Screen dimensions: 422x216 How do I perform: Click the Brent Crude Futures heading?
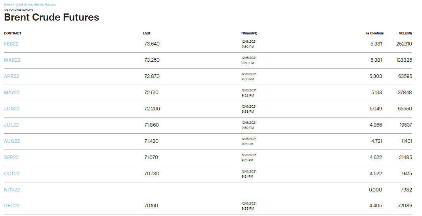tap(52, 17)
